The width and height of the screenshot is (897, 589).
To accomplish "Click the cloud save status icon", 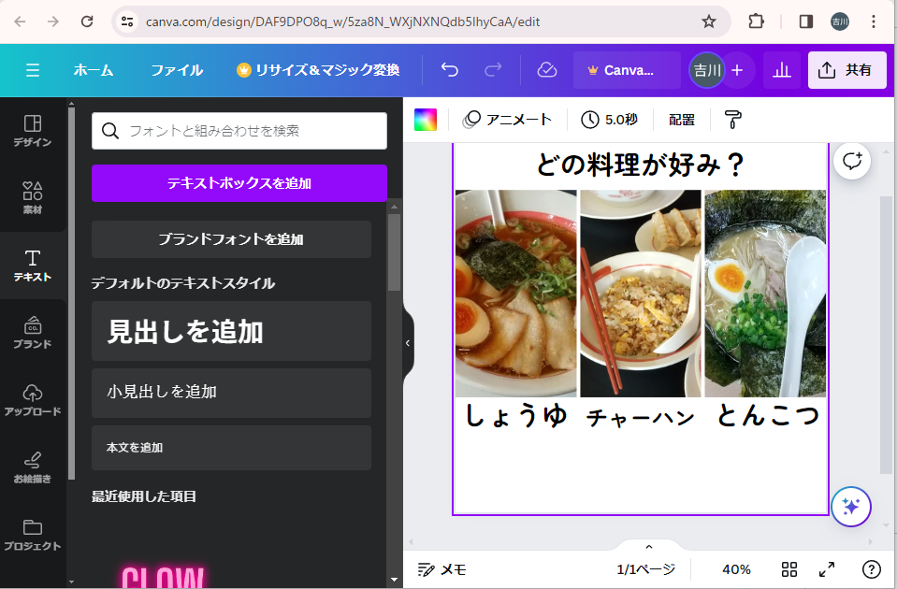I will point(547,70).
